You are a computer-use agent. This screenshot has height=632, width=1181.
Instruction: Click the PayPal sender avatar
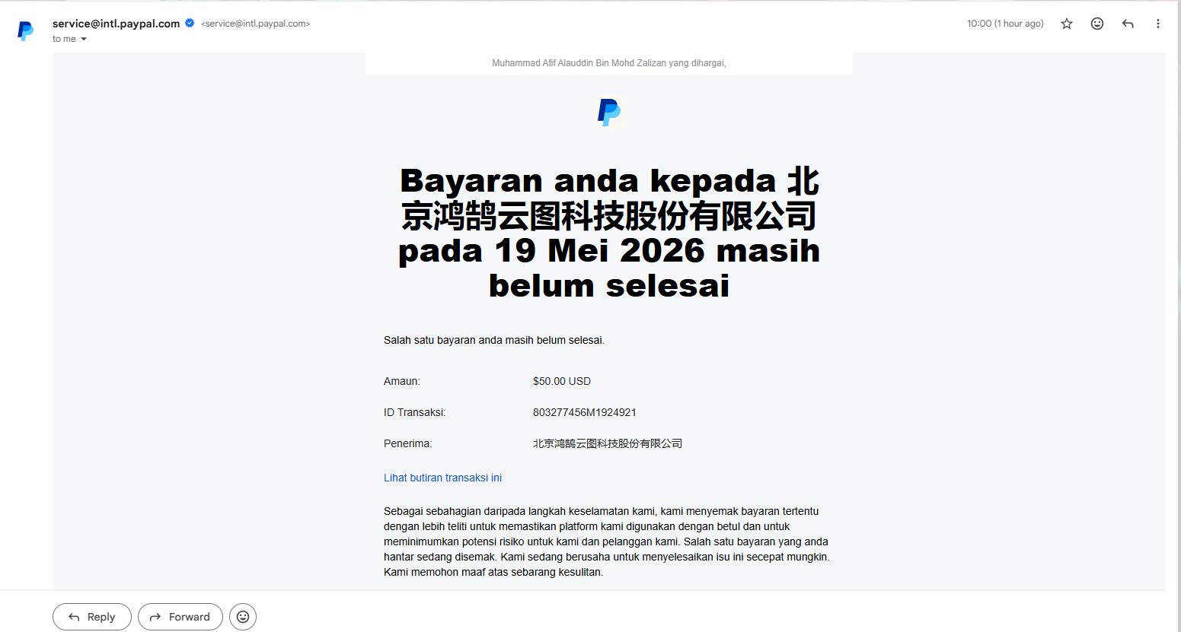click(x=26, y=30)
